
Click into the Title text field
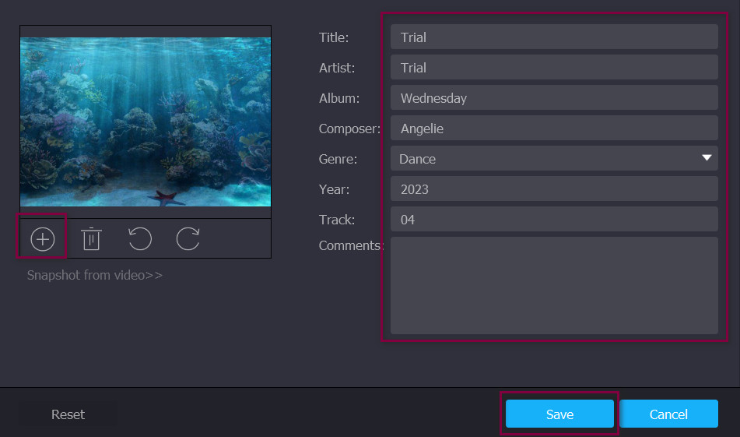pos(553,37)
